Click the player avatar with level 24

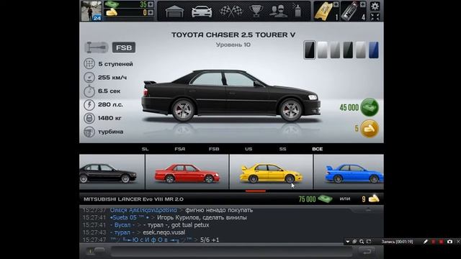pos(91,11)
